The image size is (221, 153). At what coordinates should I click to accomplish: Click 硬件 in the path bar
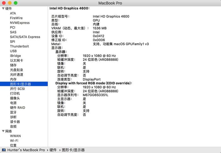tap(53, 150)
